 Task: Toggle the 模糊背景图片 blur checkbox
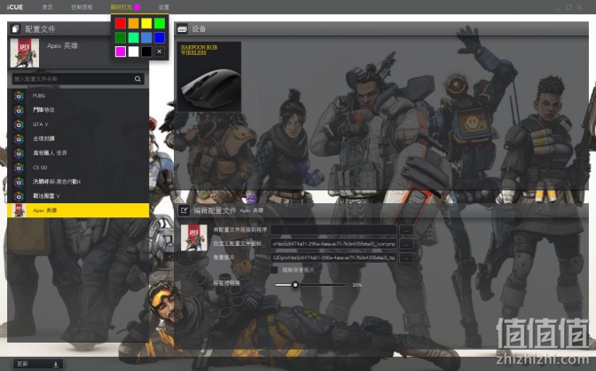pos(274,270)
